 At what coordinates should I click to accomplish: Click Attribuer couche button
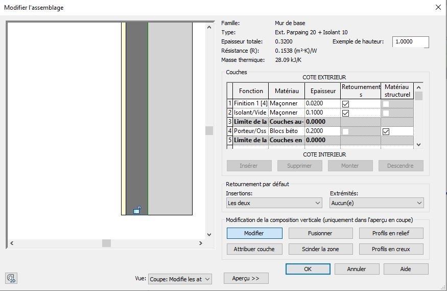[254, 249]
